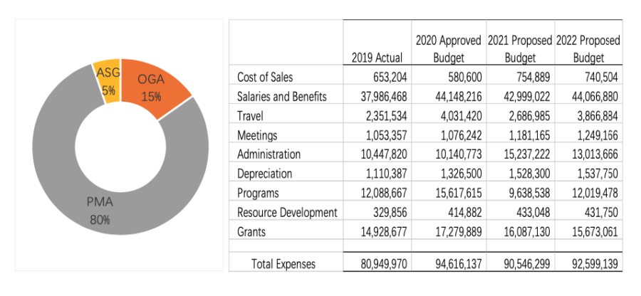
Task: Select the Programs row label
Action: tap(258, 193)
